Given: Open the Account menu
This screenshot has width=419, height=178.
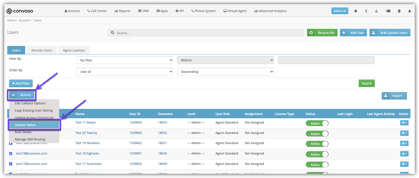Looking at the screenshot, I should pos(72,11).
